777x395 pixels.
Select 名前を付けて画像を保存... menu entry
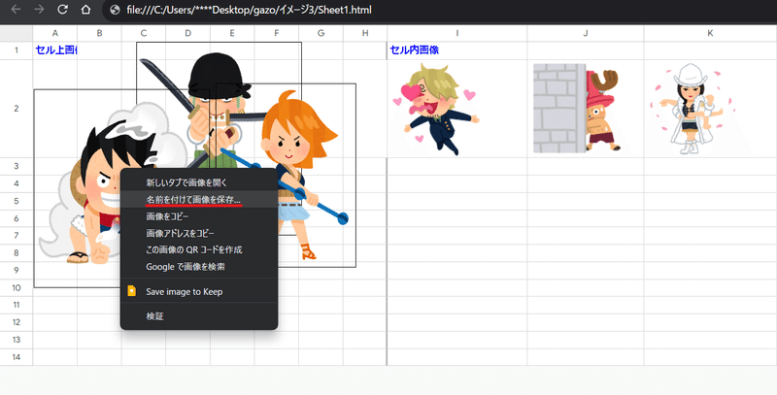click(x=199, y=199)
